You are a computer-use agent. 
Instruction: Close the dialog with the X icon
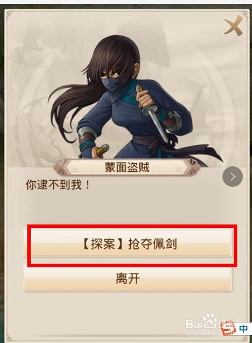click(233, 26)
